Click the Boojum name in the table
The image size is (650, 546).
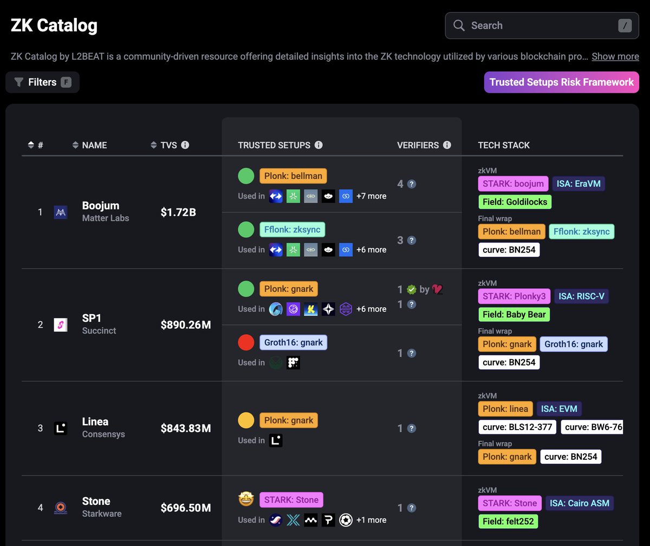101,206
